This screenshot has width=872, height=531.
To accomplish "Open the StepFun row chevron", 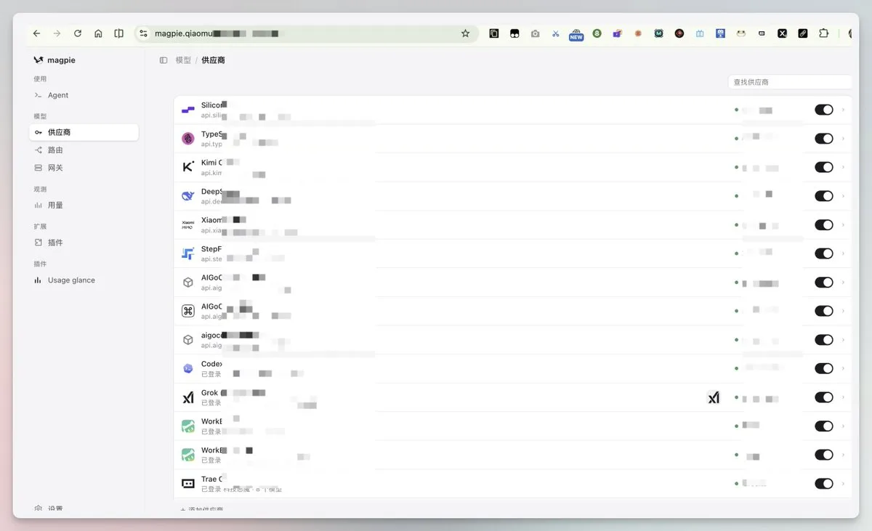I will click(x=843, y=254).
